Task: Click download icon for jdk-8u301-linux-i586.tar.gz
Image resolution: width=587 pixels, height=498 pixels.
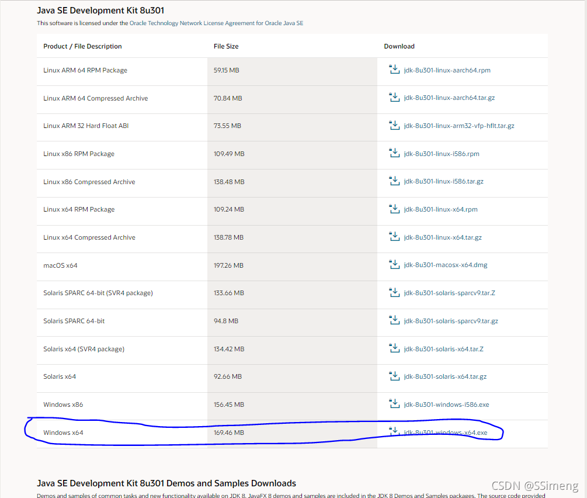Action: (x=394, y=181)
